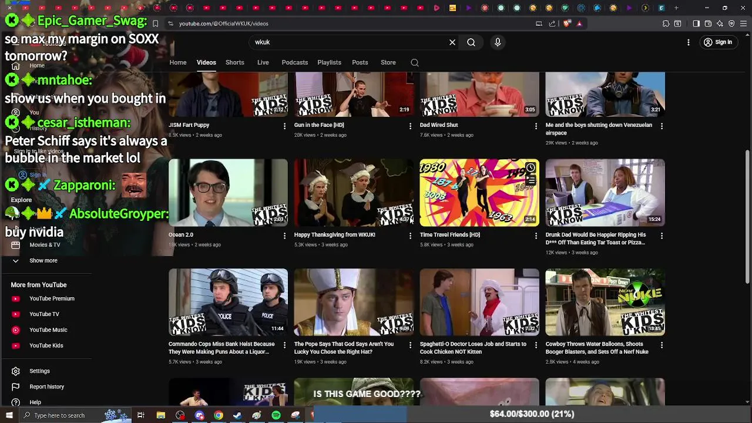The height and width of the screenshot is (423, 752).
Task: Open options menu for Spaghetti-O Doctor video
Action: 536,345
